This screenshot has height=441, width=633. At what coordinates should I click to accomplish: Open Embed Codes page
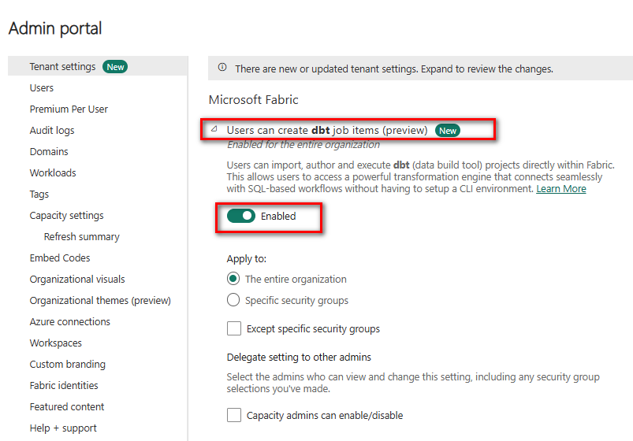click(60, 258)
